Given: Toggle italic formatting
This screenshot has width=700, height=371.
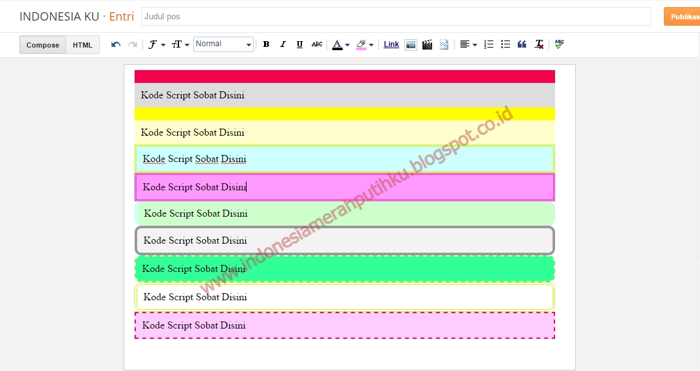Looking at the screenshot, I should pos(283,44).
